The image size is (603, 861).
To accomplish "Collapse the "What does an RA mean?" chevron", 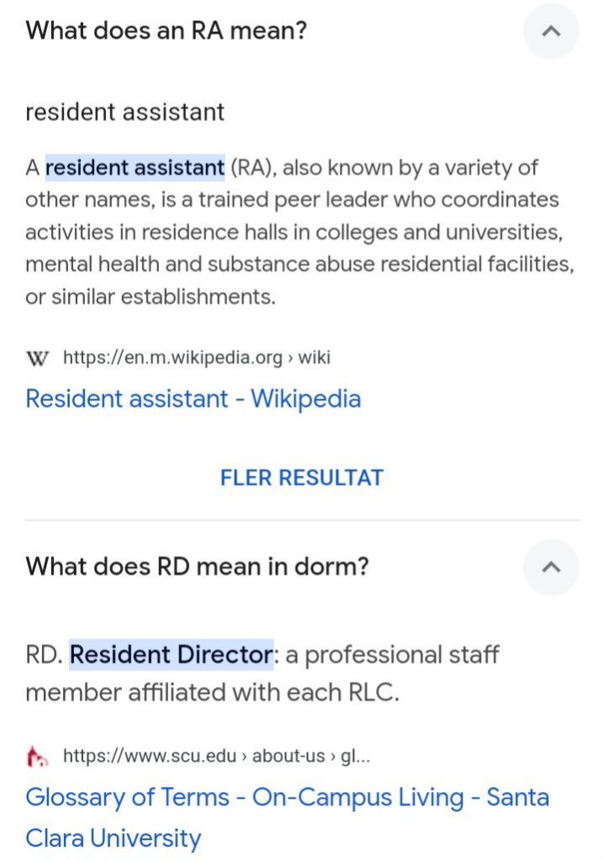I will 551,32.
